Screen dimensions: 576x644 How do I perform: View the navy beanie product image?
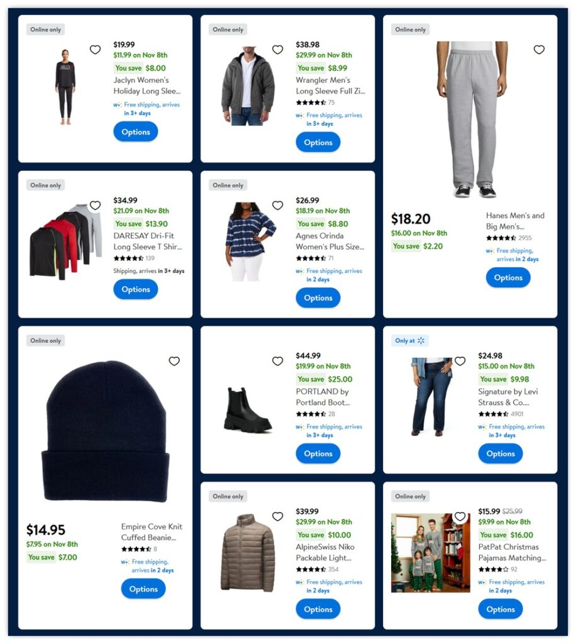[106, 431]
